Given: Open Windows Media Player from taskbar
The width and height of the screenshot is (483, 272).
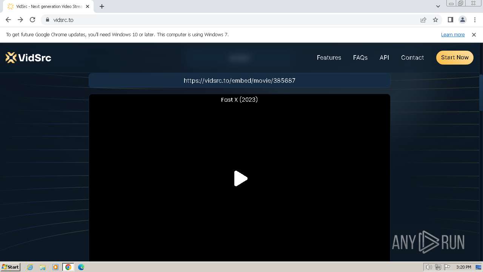Looking at the screenshot, I should click(x=55, y=267).
